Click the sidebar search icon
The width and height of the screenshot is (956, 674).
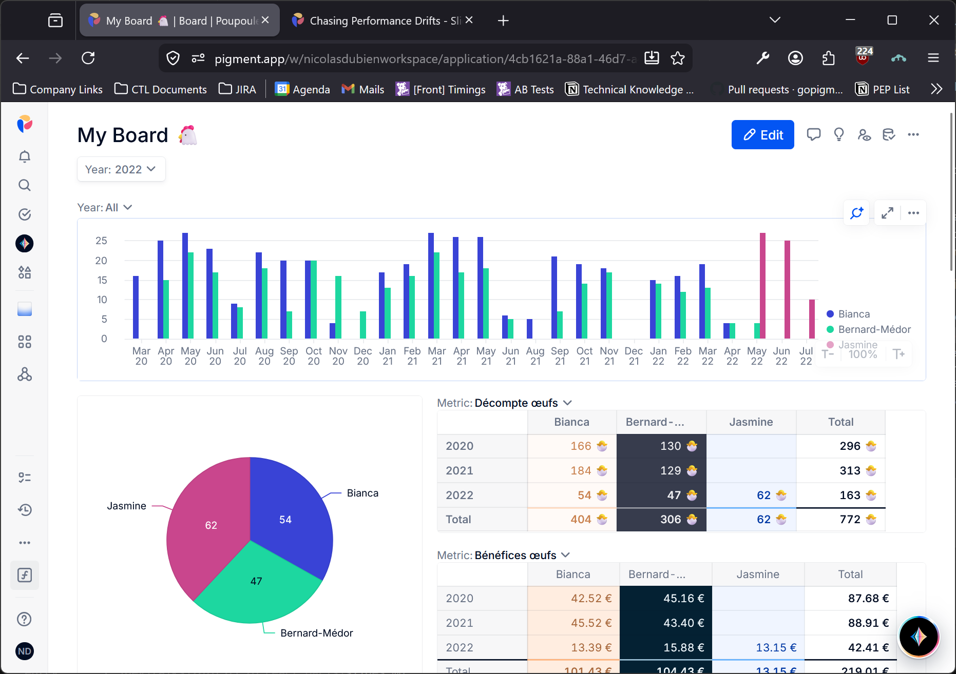pyautogui.click(x=25, y=185)
